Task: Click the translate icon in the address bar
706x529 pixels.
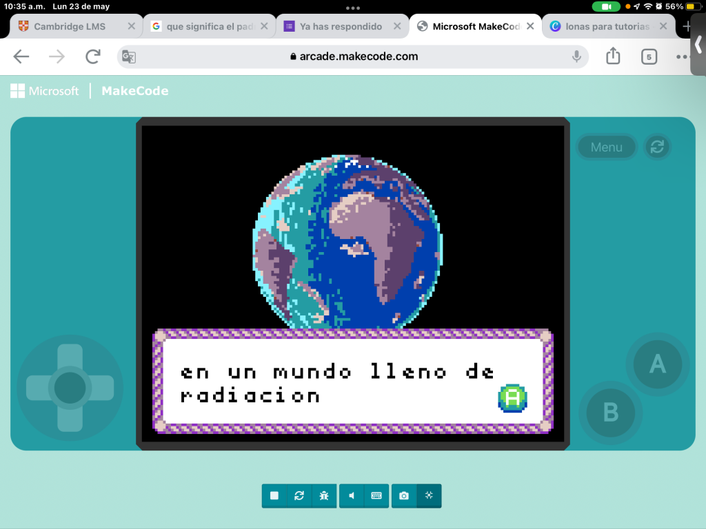Action: pos(129,56)
